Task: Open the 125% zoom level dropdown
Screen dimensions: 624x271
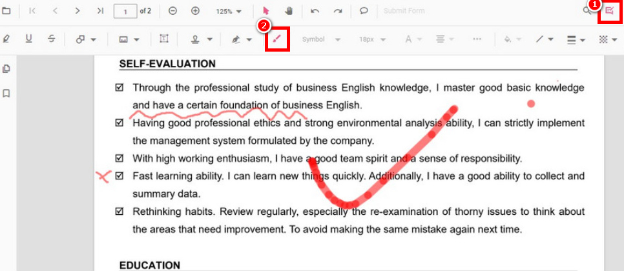Action: [x=229, y=12]
